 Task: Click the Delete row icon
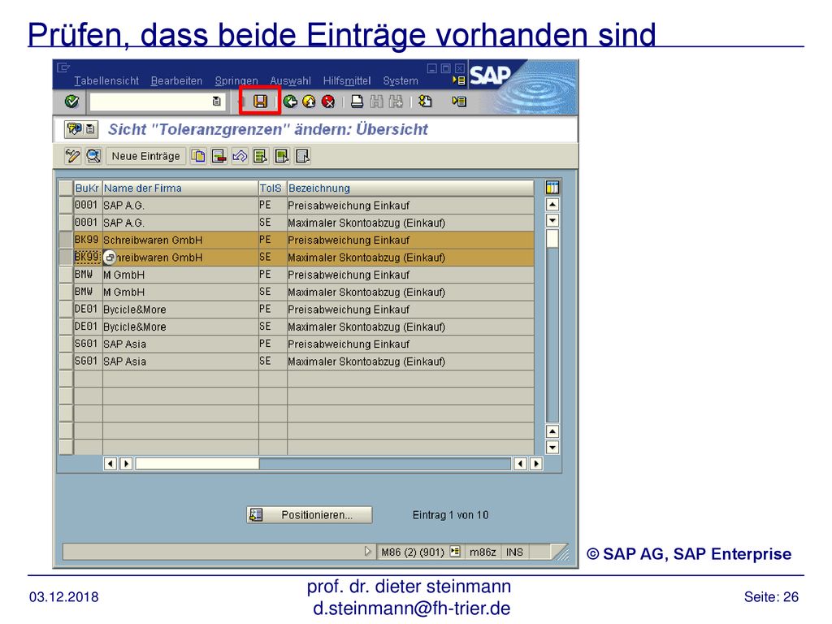(219, 156)
